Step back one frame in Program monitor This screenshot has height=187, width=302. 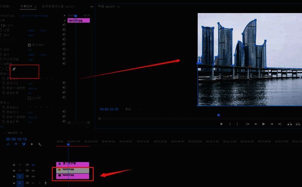[x=256, y=124]
